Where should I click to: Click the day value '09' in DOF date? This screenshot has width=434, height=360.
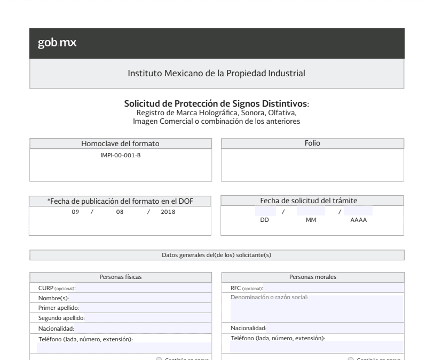[75, 212]
